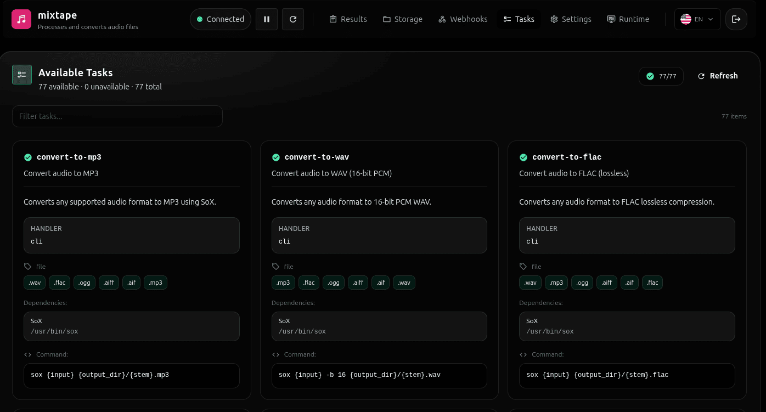Viewport: 766px width, 412px height.
Task: Click the .mp3 tag in convert-to-mp3 card
Action: coord(156,283)
